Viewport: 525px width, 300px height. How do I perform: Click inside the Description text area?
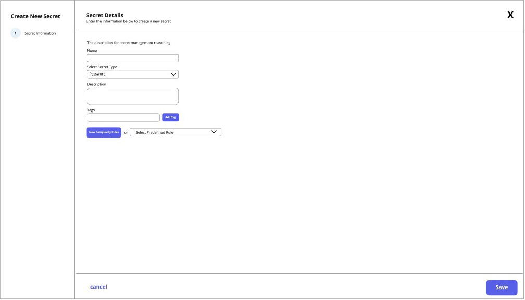pos(133,96)
